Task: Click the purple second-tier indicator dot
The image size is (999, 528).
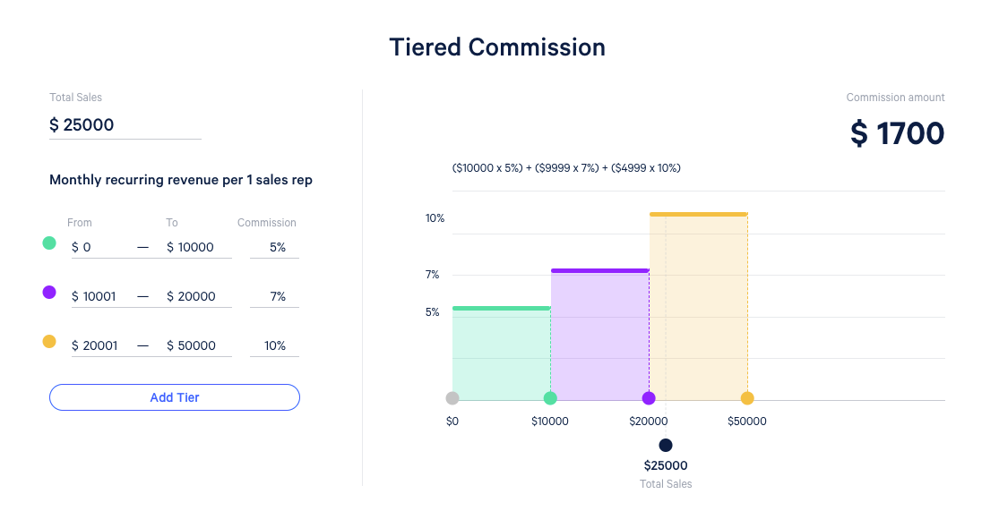Action: click(49, 292)
